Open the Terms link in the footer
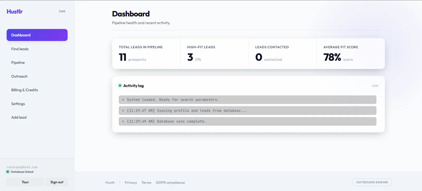Screen dimensions: 422x191 [x=146, y=183]
